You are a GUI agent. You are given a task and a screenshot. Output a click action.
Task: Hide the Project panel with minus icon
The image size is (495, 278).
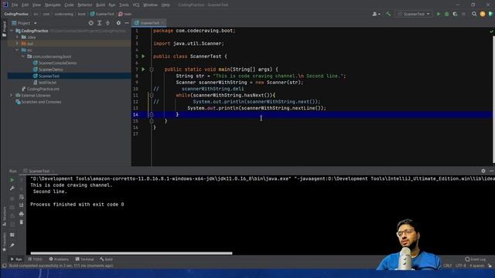tap(127, 23)
